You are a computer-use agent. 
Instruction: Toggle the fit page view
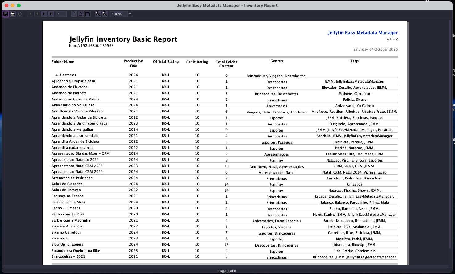(x=81, y=14)
